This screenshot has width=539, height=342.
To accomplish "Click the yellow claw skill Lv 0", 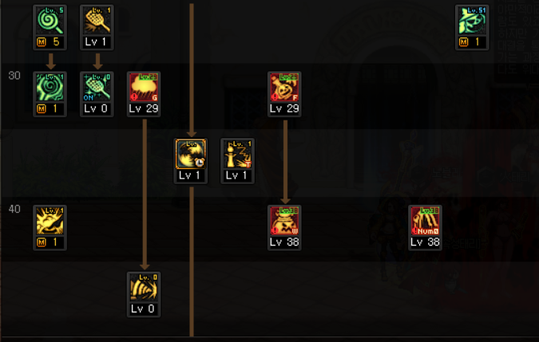I will click(x=144, y=288).
